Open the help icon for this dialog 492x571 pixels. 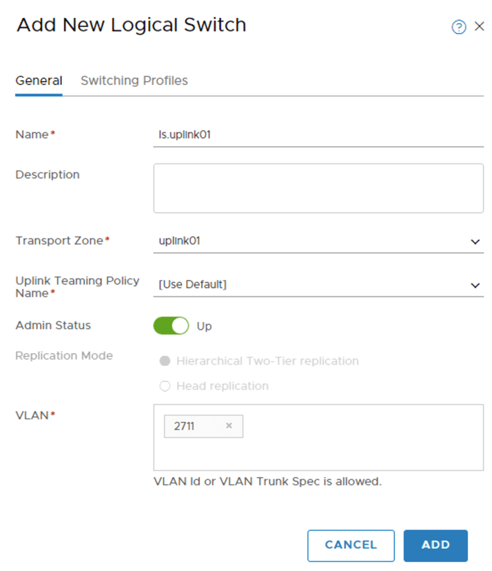(x=459, y=27)
